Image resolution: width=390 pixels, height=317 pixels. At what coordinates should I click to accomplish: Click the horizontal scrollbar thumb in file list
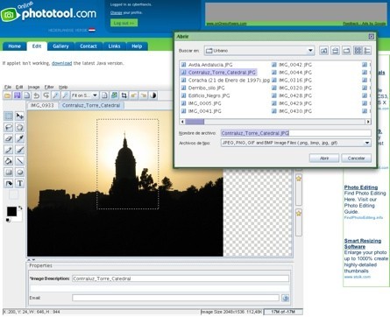click(195, 122)
